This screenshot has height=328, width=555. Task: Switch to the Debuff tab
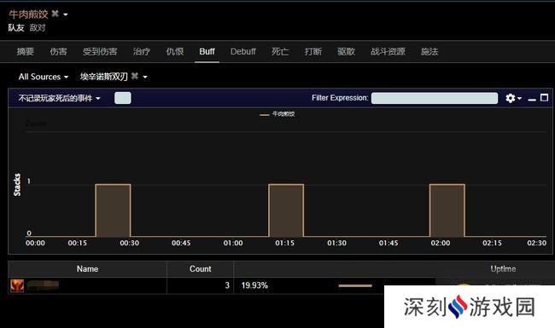(243, 52)
